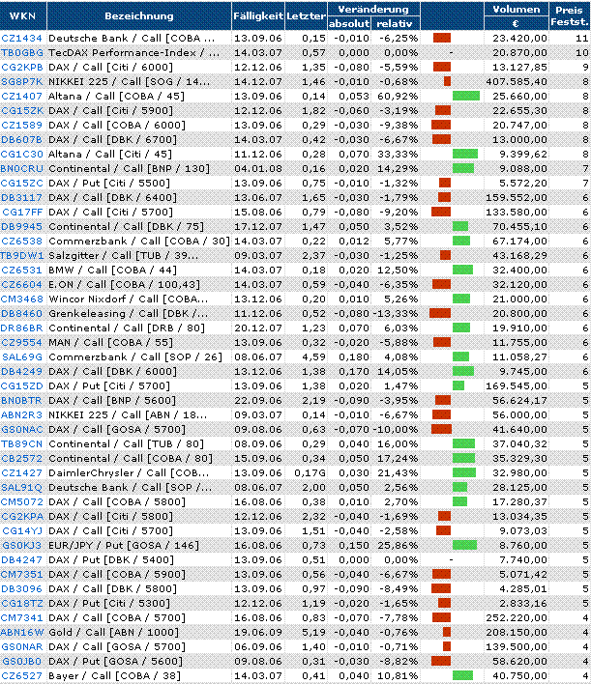The height and width of the screenshot is (684, 591).
Task: Click the CM3468 WKN link
Action: [x=22, y=299]
